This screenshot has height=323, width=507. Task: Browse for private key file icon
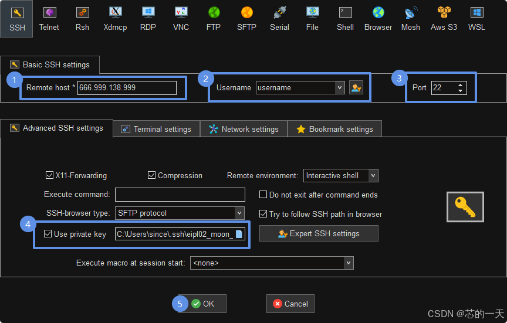click(x=239, y=234)
